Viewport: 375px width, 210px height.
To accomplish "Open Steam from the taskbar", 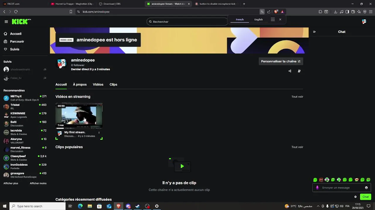I will tap(138, 206).
